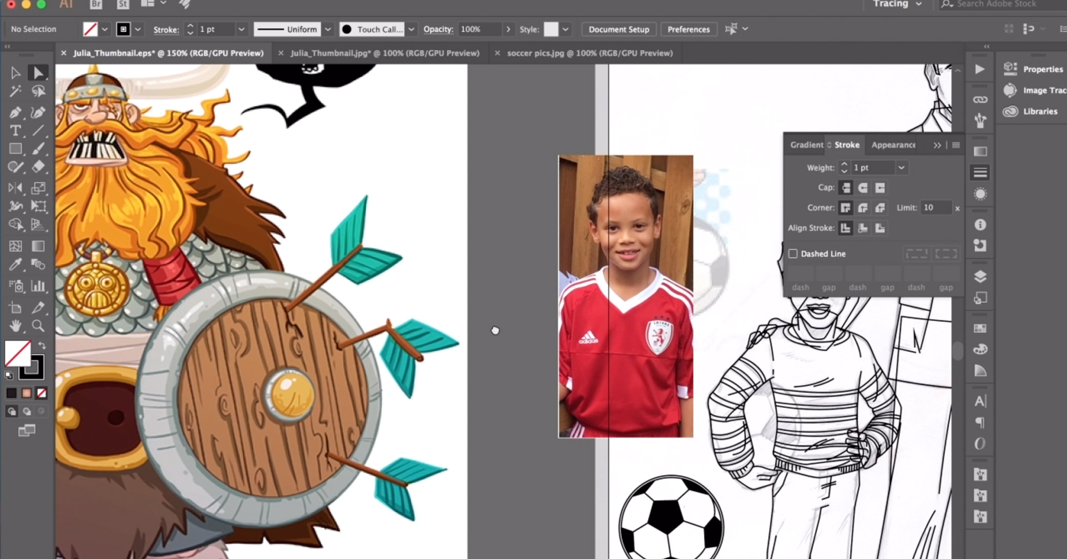
Task: Open the Uniform width profile dropdown
Action: [x=327, y=29]
